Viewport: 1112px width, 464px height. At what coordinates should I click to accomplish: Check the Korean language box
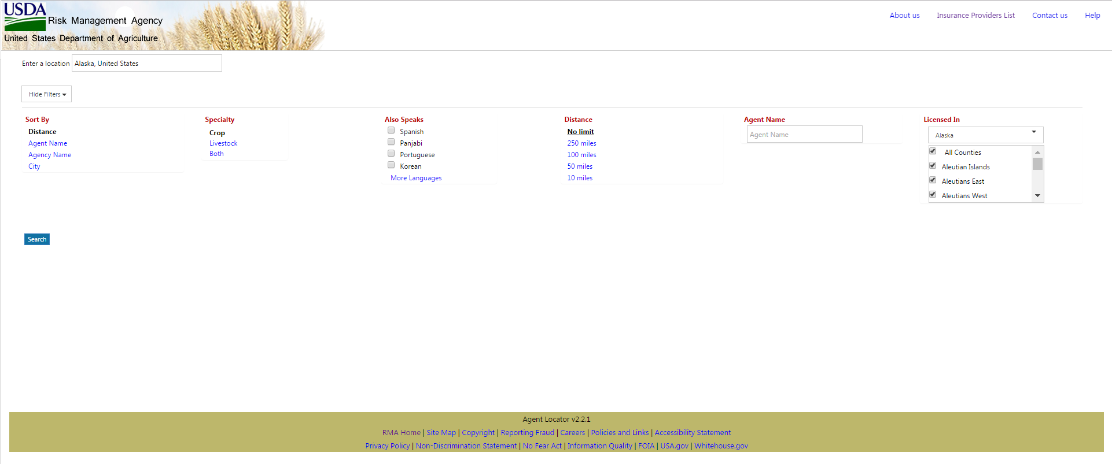point(391,165)
